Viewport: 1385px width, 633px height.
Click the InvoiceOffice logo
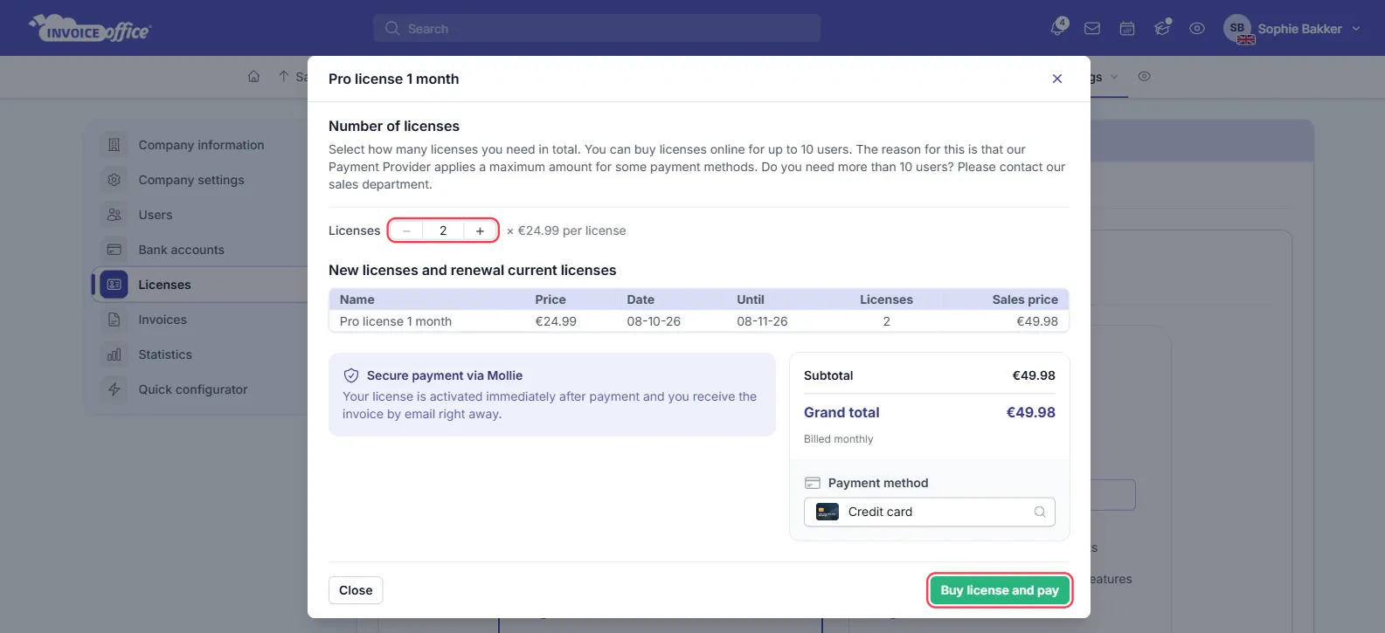point(90,29)
